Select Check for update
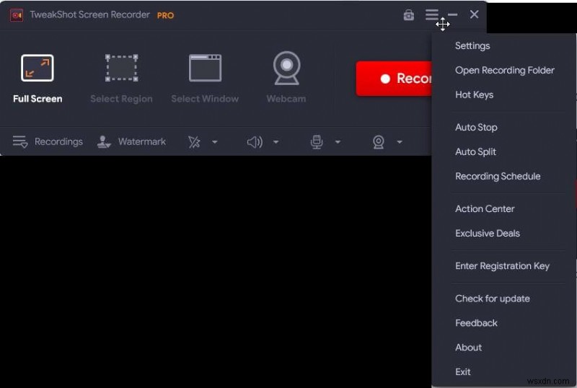Screen dimensions: 577x388 pyautogui.click(x=493, y=299)
